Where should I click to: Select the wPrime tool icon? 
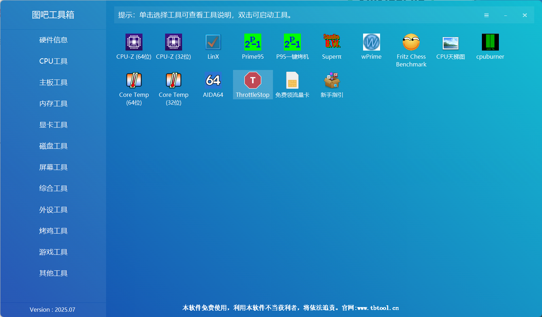click(x=372, y=42)
